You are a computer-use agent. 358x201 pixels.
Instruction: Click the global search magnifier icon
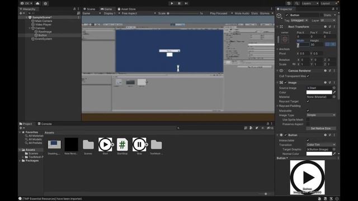296,3
